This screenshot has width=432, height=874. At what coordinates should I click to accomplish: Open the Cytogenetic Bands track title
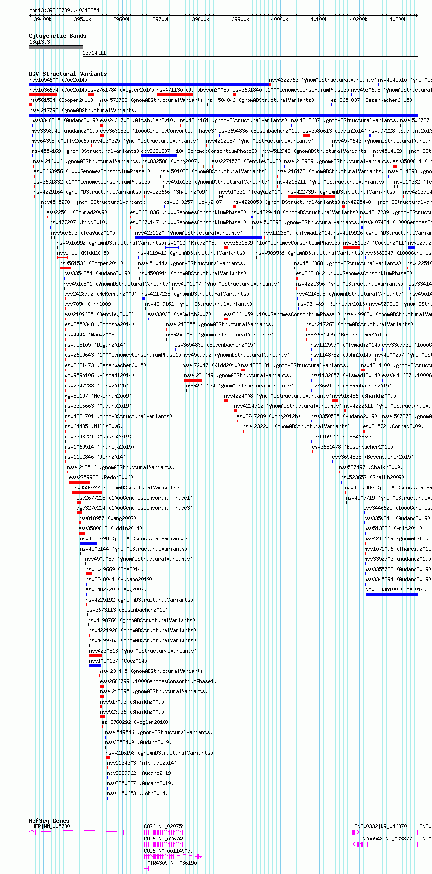(x=58, y=36)
